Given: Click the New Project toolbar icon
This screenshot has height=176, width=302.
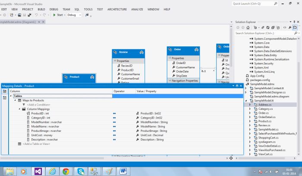Looking at the screenshot, I should pos(12,15).
